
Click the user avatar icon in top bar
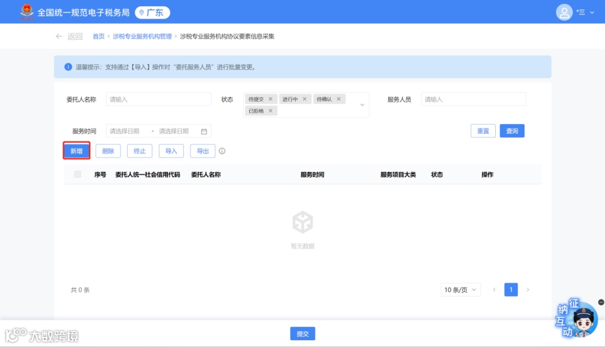[564, 12]
